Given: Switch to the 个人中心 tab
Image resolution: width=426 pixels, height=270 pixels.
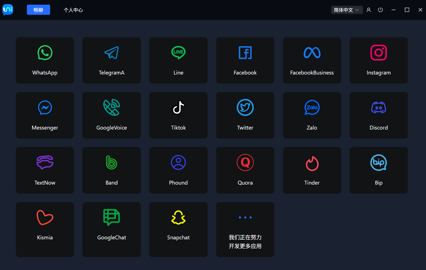Looking at the screenshot, I should click(x=73, y=10).
